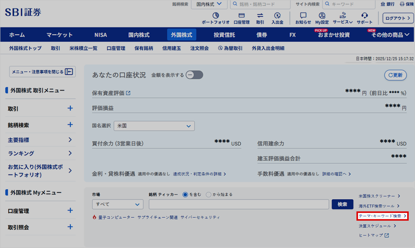Open the 国名選択 country dropdown
Viewport: 415px width, 248px height.
154,126
